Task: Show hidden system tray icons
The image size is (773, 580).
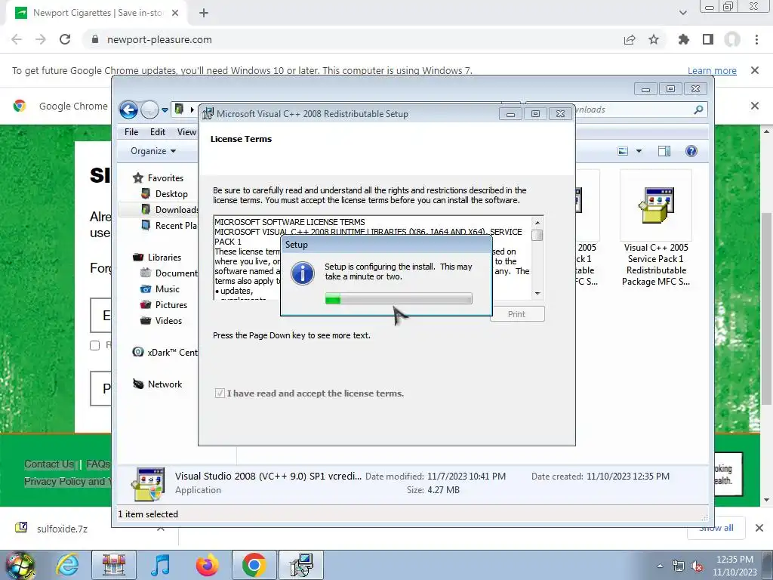Action: pyautogui.click(x=660, y=566)
